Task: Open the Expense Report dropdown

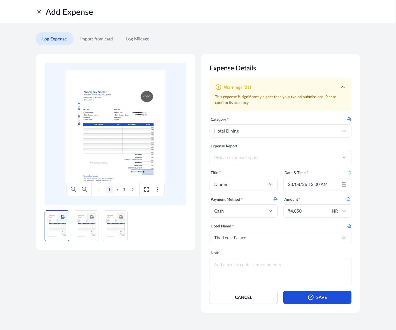Action: 280,158
